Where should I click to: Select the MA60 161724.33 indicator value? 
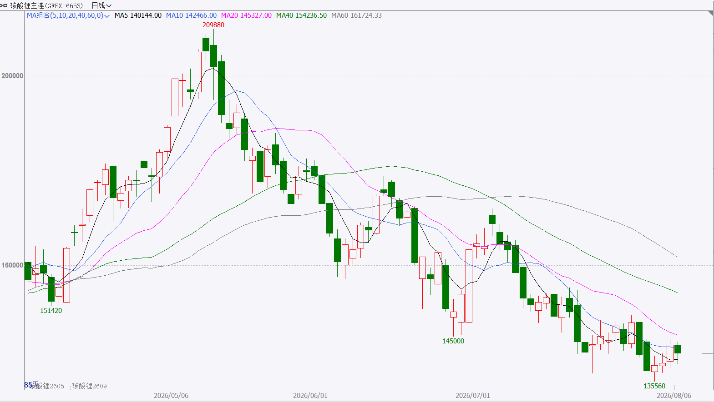pyautogui.click(x=356, y=15)
